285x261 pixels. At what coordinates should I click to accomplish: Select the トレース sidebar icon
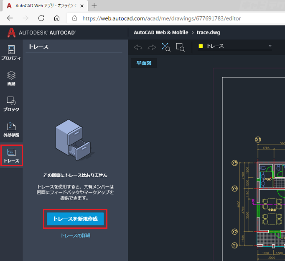pos(11,155)
